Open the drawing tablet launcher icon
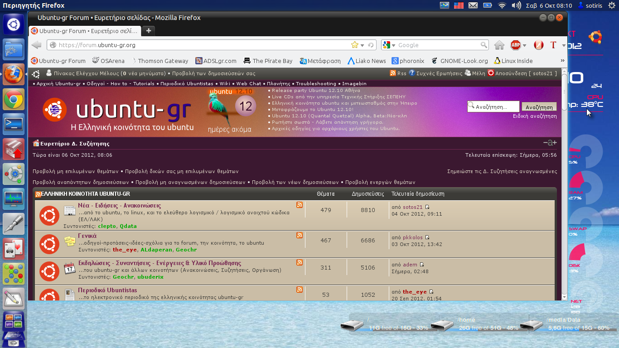619x348 pixels. [x=13, y=299]
